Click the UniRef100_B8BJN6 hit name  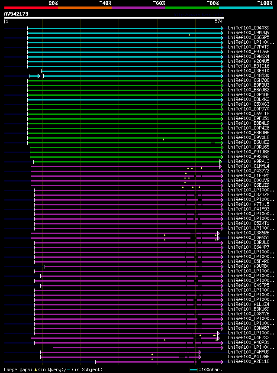tap(248, 133)
